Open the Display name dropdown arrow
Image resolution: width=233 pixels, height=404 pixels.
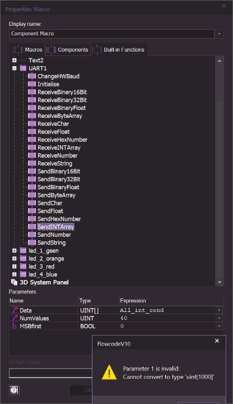[219, 34]
